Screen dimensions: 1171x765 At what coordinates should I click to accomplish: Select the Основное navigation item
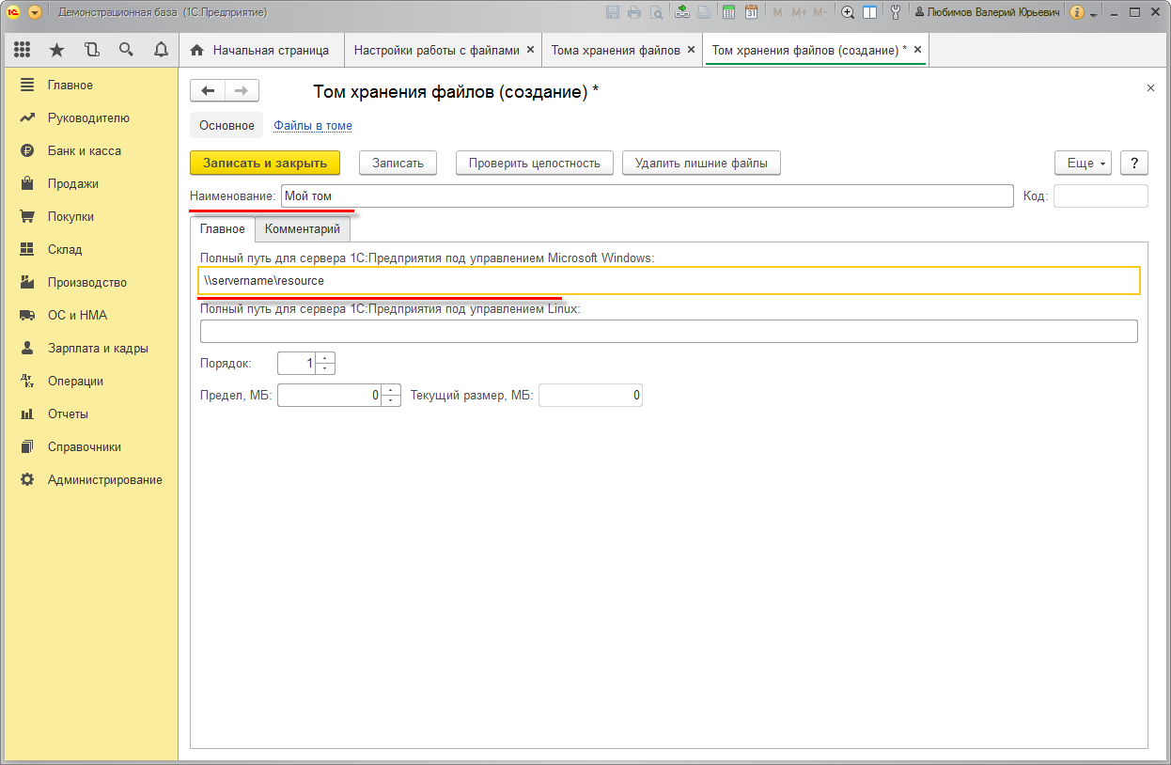click(x=226, y=125)
